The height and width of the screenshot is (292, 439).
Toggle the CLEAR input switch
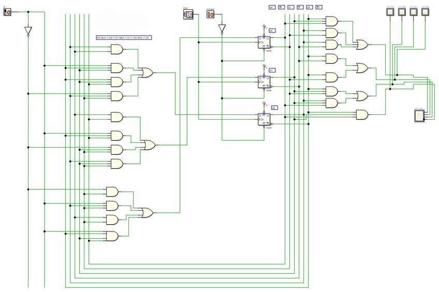pos(211,14)
